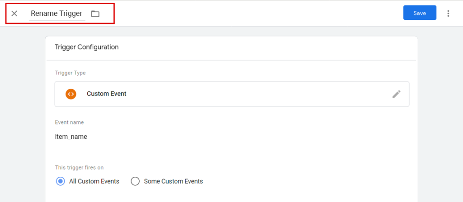The image size is (463, 202).
Task: Save the trigger using the Save button
Action: point(419,13)
